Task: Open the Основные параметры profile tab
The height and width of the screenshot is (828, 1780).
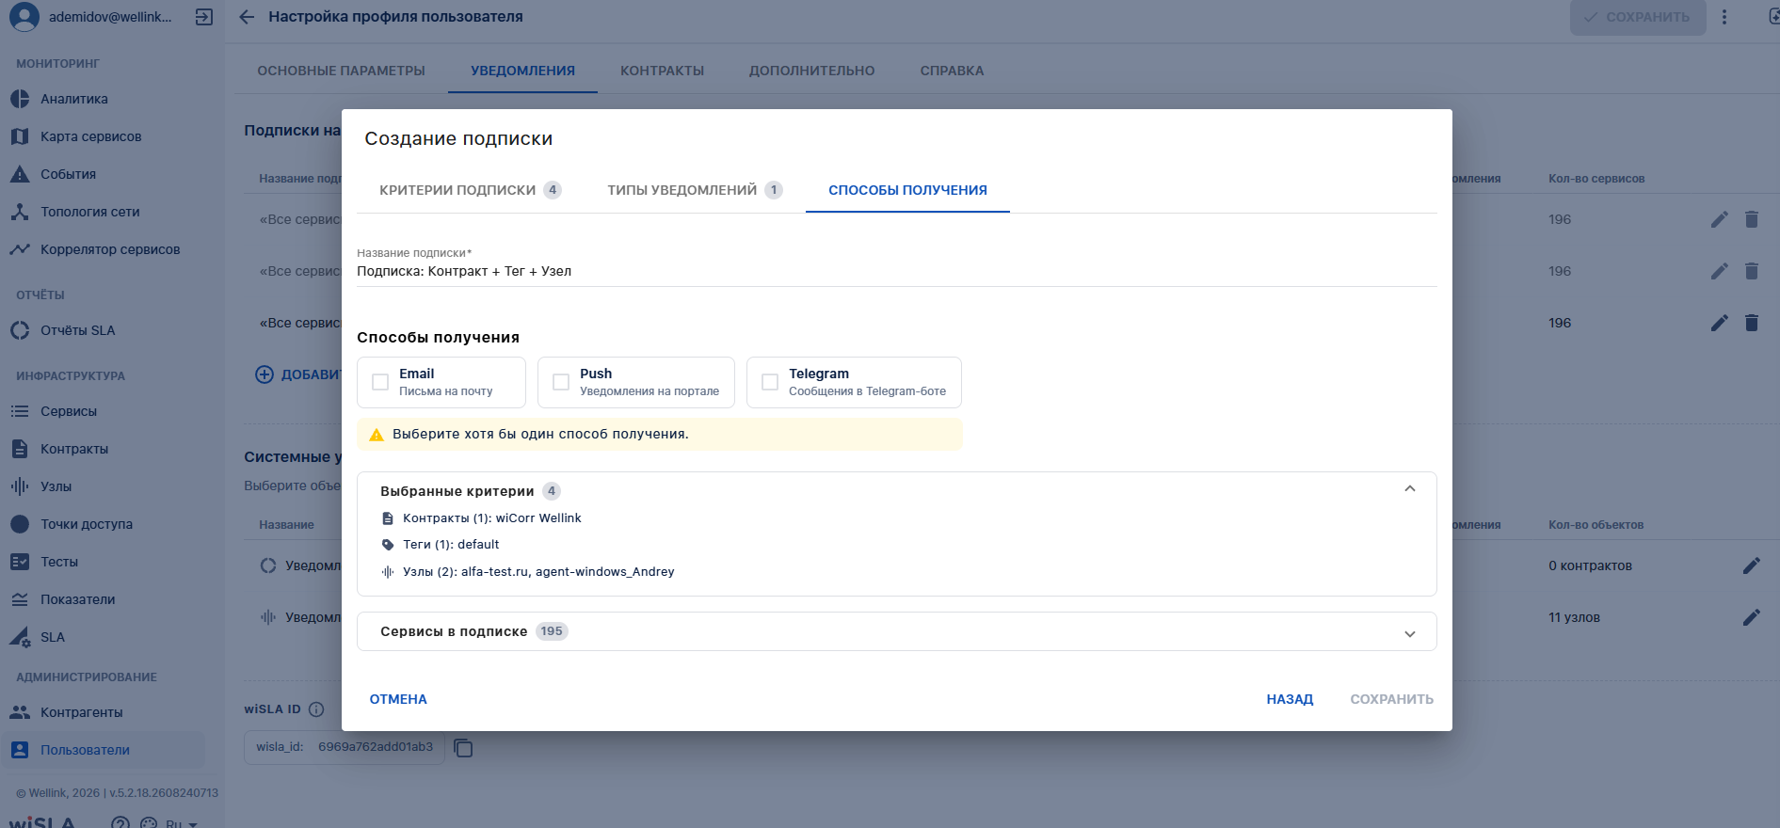Action: coord(341,71)
